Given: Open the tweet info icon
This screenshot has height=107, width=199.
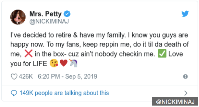Looking at the screenshot, I should coord(185,77).
